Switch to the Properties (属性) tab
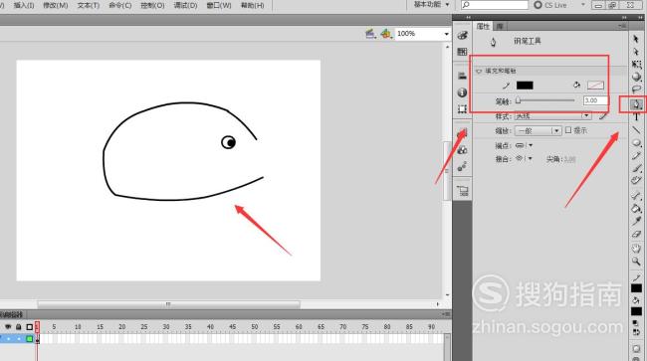 (x=483, y=26)
